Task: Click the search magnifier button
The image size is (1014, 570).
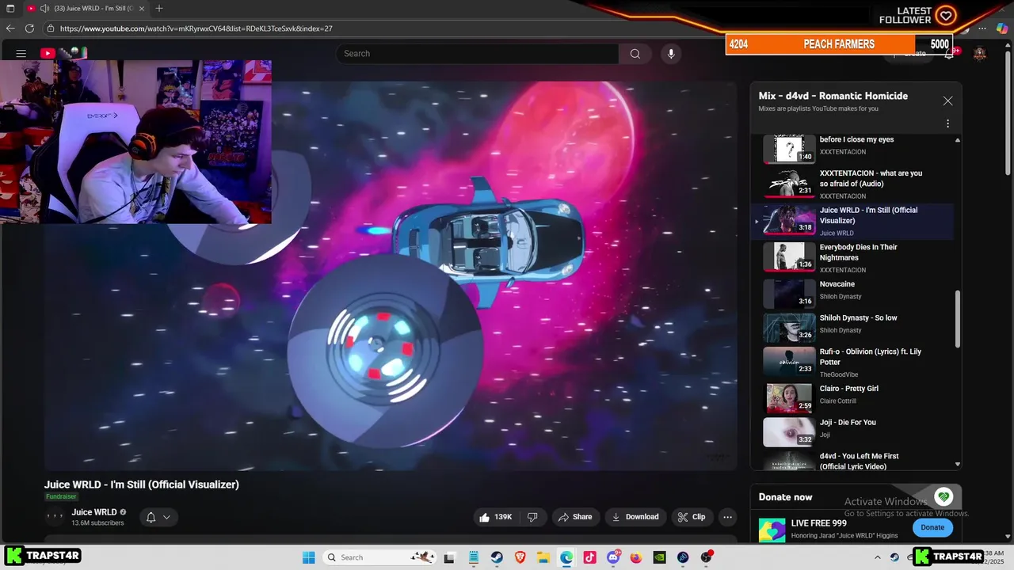Action: [635, 54]
